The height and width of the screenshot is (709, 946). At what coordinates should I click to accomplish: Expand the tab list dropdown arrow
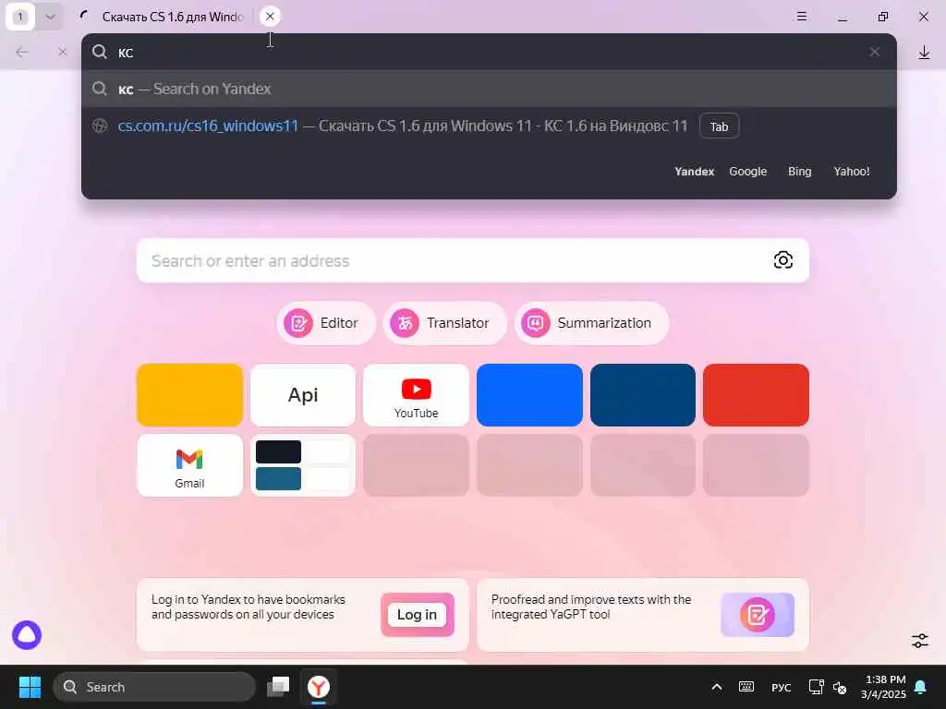(x=50, y=17)
